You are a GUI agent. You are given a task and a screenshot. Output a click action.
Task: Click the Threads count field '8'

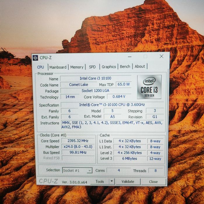(156, 170)
